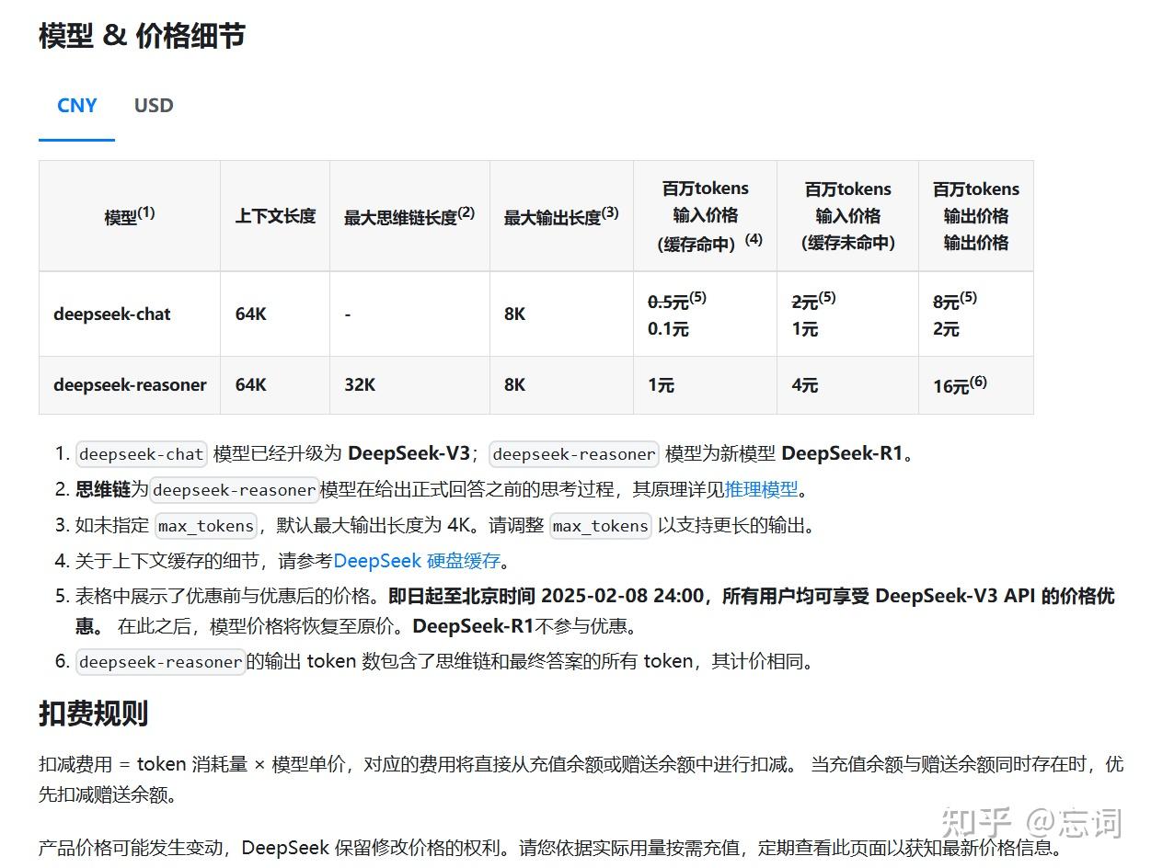Viewport: 1151px width, 868px height.
Task: Click the 扣费规则 section heading
Action: tap(93, 714)
